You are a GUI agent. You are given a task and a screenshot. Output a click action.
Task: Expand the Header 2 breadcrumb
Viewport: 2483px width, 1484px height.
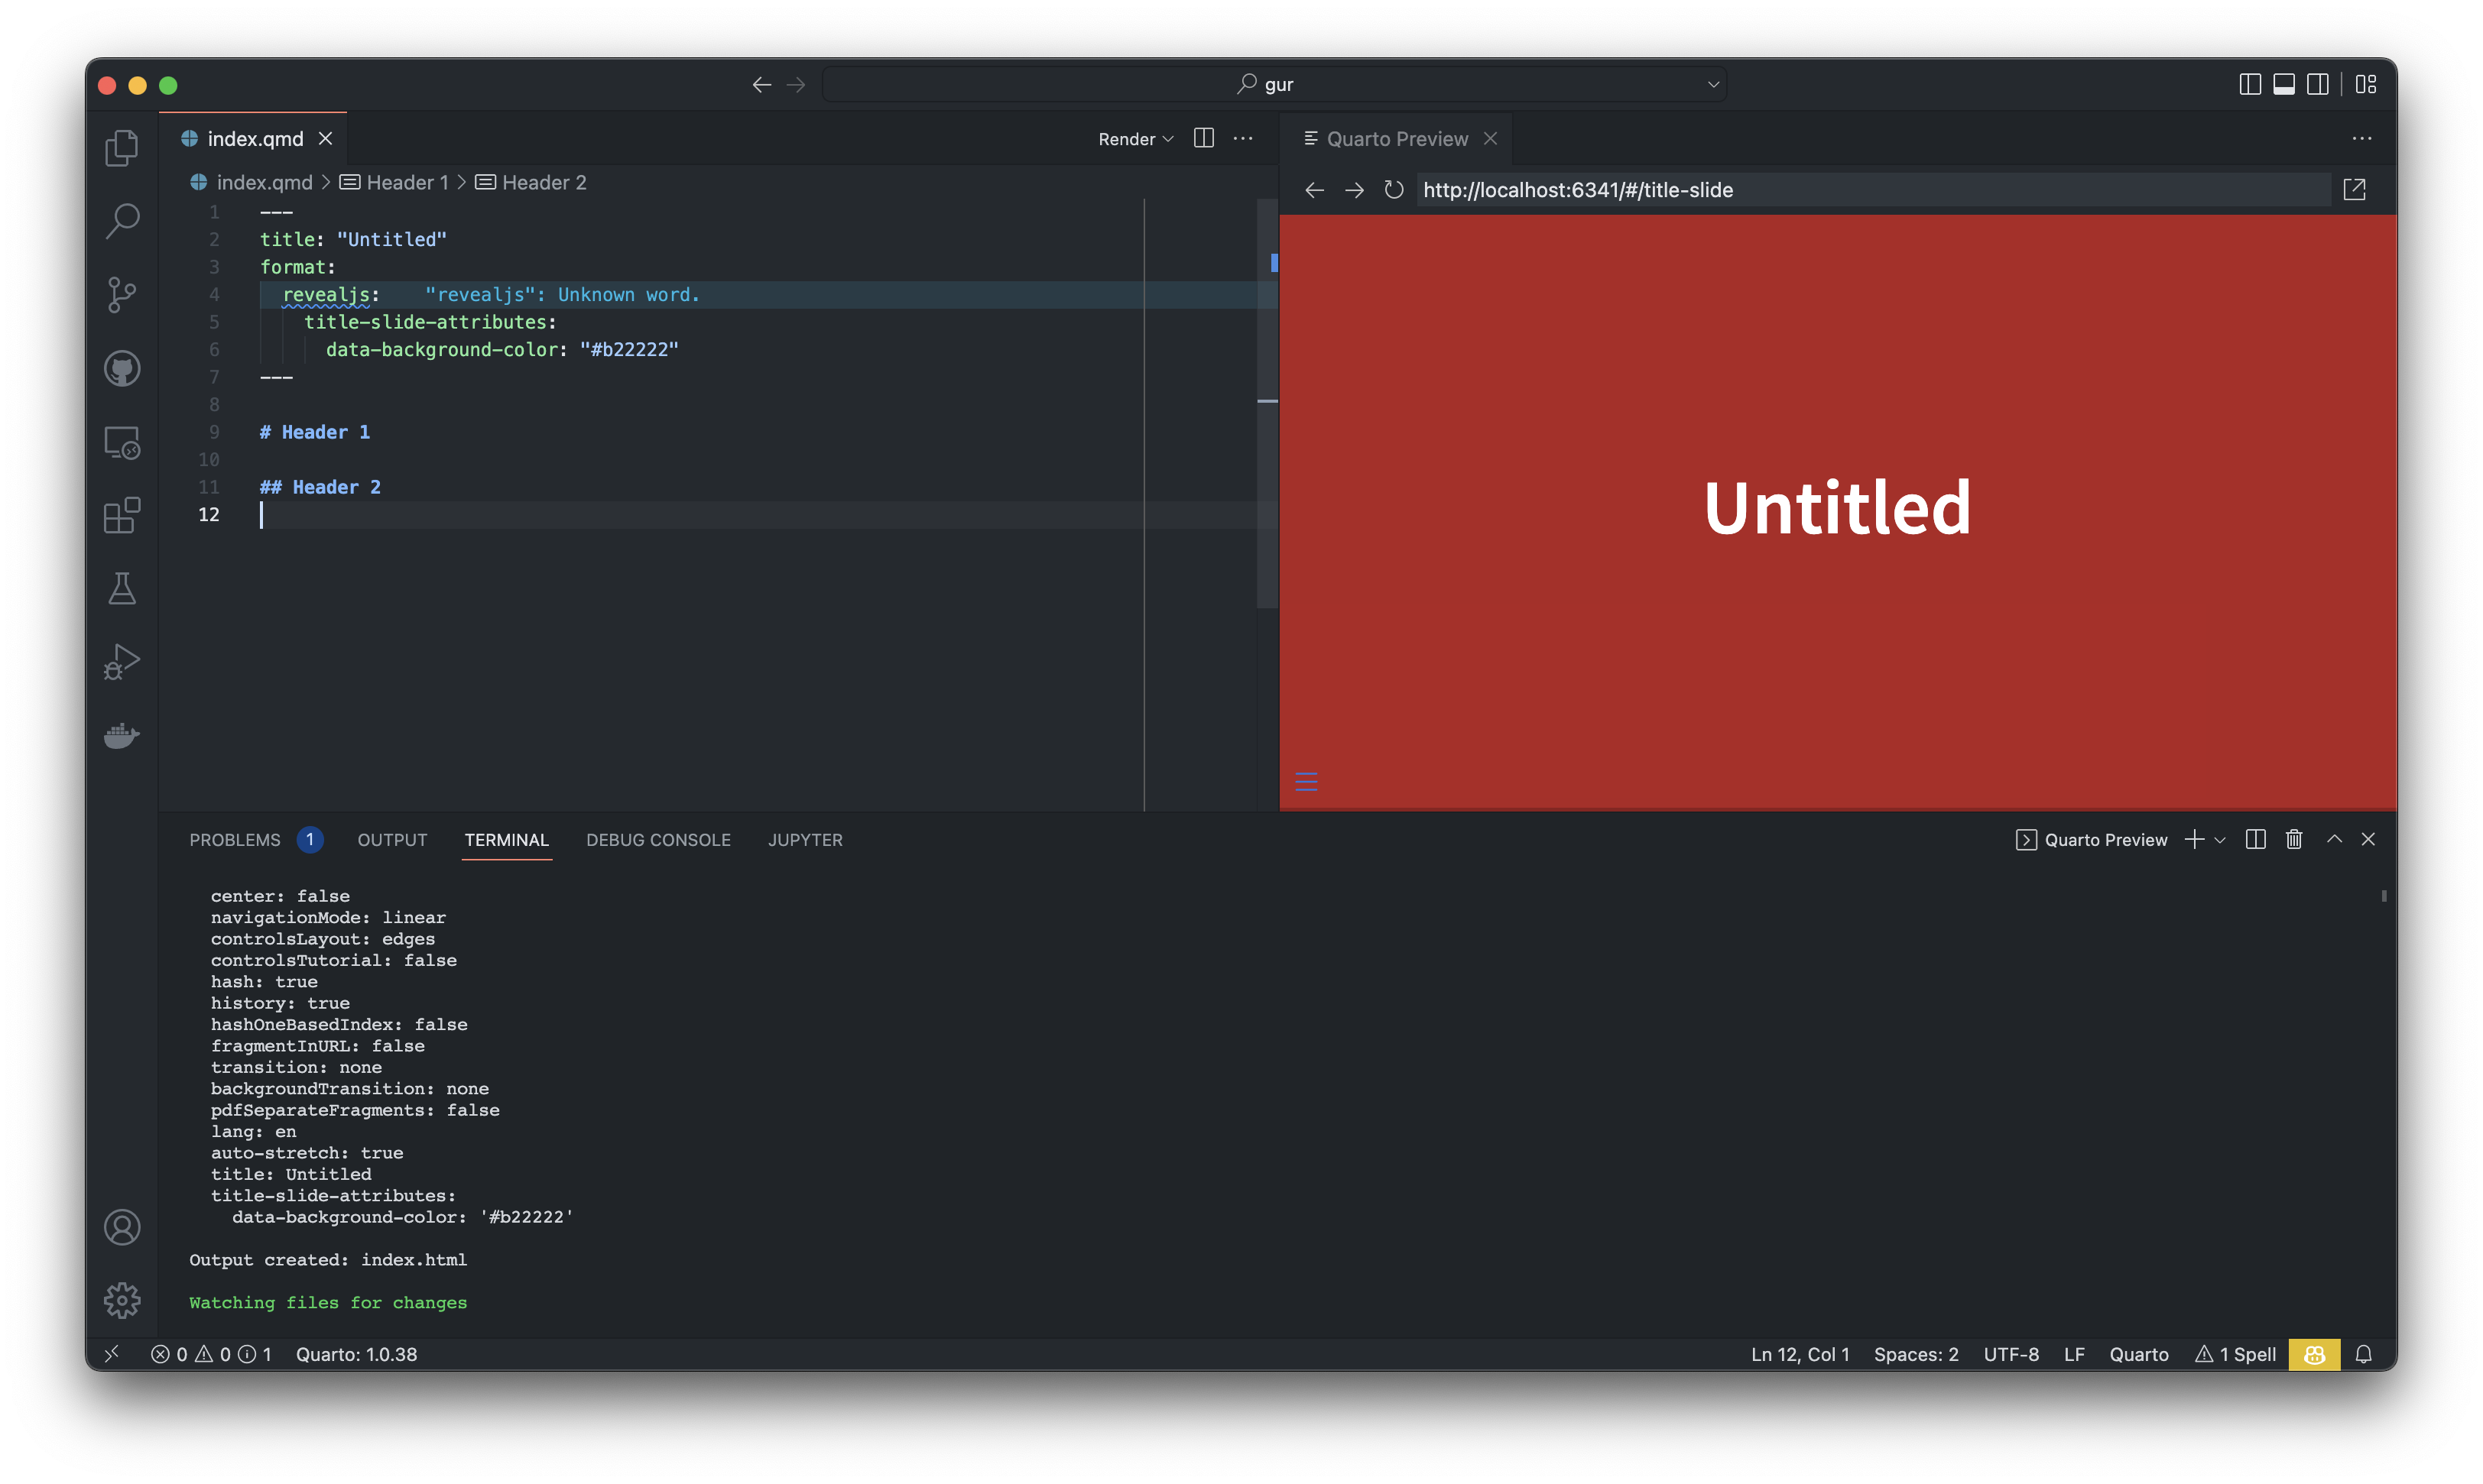click(531, 182)
